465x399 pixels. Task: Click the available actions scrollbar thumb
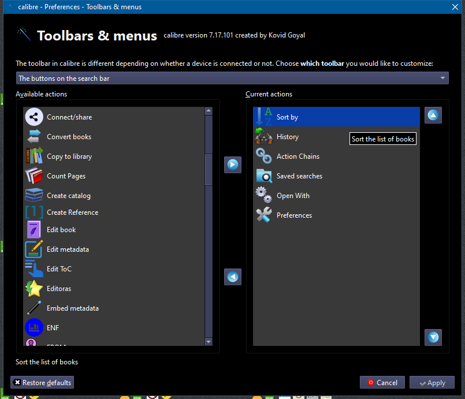(x=209, y=170)
